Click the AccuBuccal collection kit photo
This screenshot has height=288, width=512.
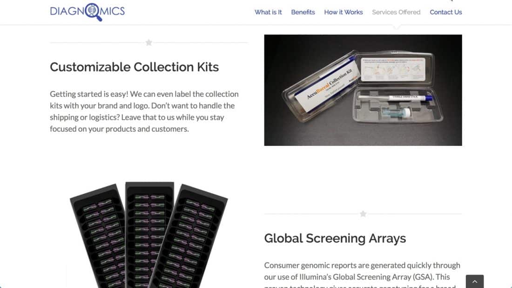363,90
